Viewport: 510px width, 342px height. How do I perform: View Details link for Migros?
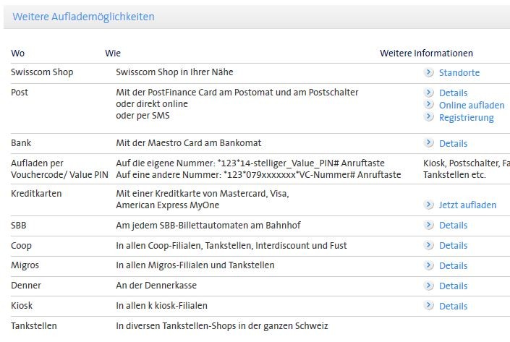pos(453,266)
